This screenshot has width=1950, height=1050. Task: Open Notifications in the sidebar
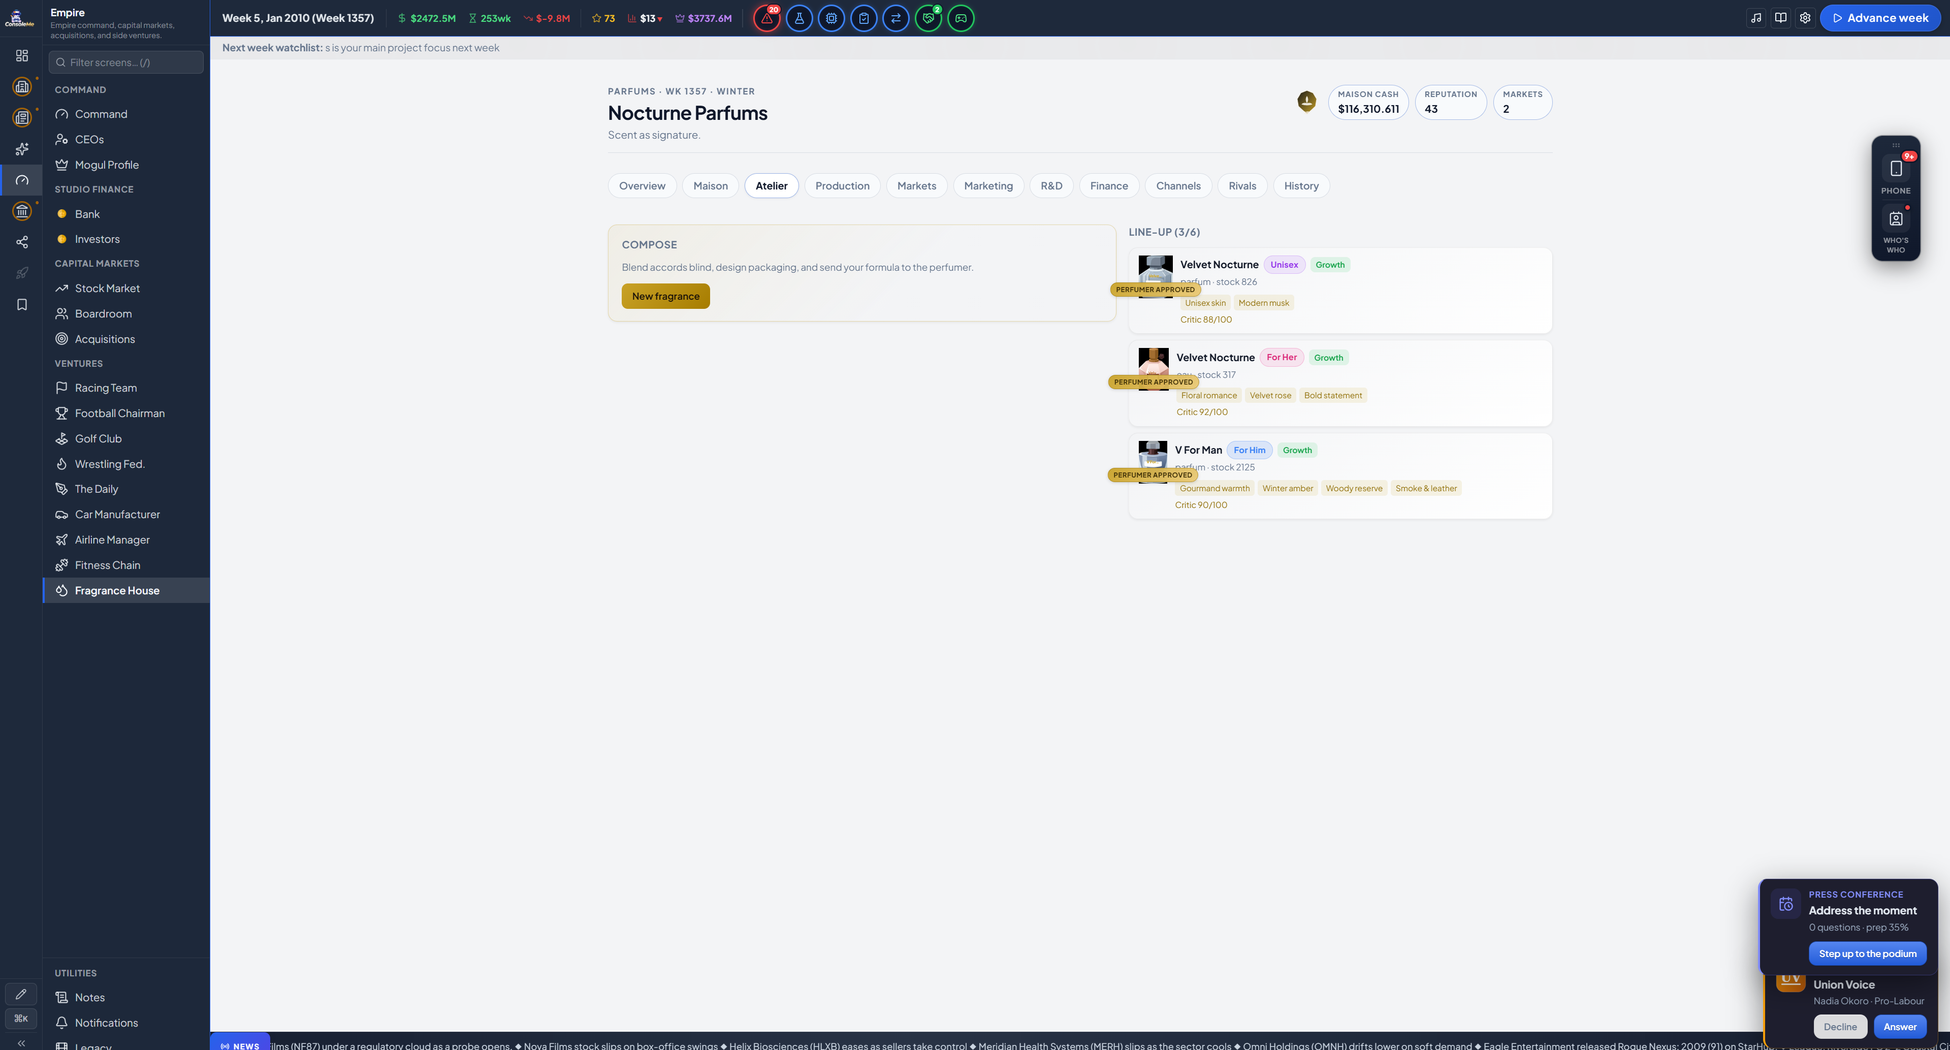[x=125, y=1023]
